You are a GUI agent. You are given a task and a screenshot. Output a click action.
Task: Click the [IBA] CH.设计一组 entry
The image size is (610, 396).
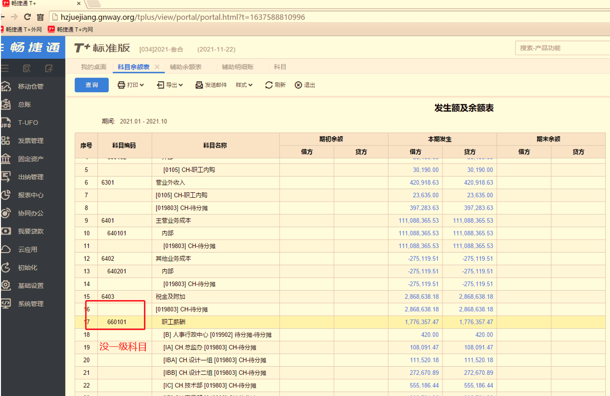click(215, 360)
